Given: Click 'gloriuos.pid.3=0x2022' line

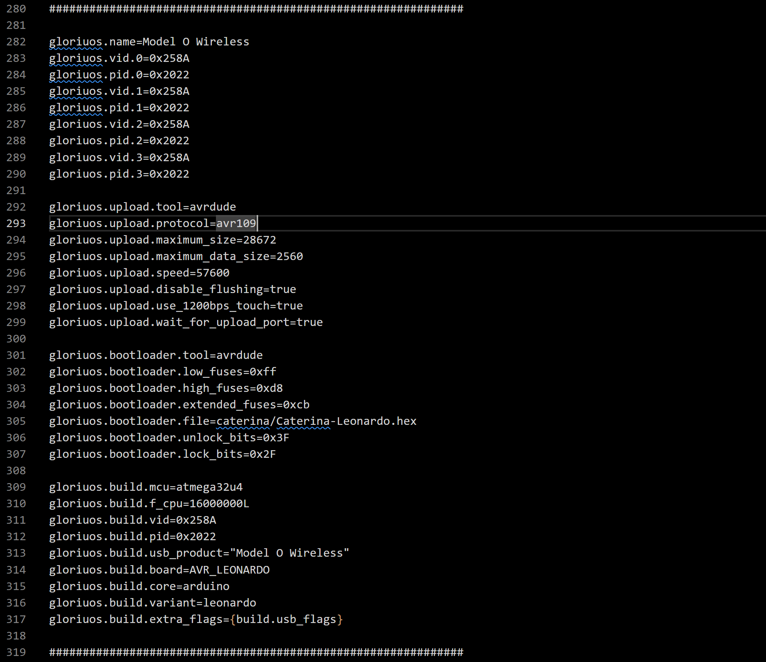Looking at the screenshot, I should (x=119, y=174).
